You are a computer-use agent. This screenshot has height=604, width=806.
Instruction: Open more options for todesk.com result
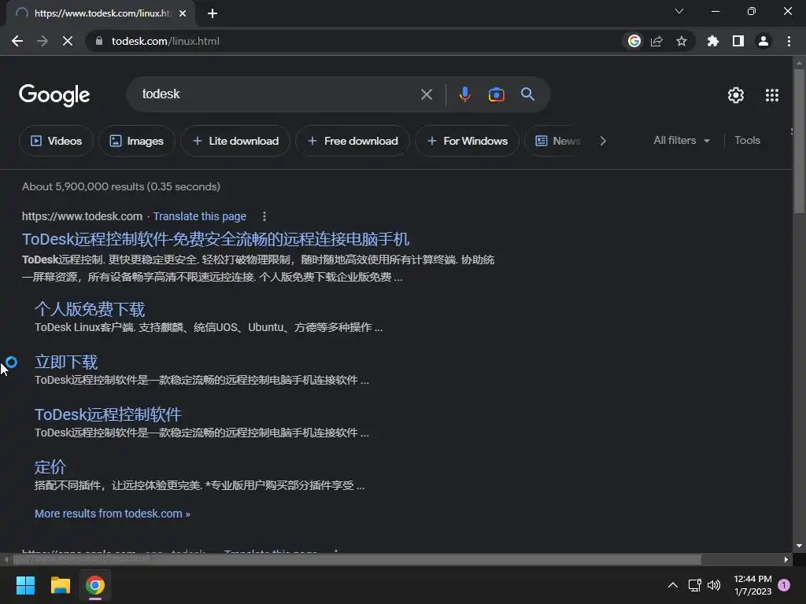tap(264, 216)
